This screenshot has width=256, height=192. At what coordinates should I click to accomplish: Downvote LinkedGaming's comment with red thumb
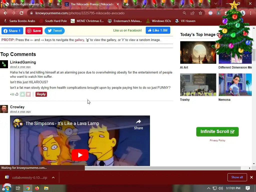28,94
